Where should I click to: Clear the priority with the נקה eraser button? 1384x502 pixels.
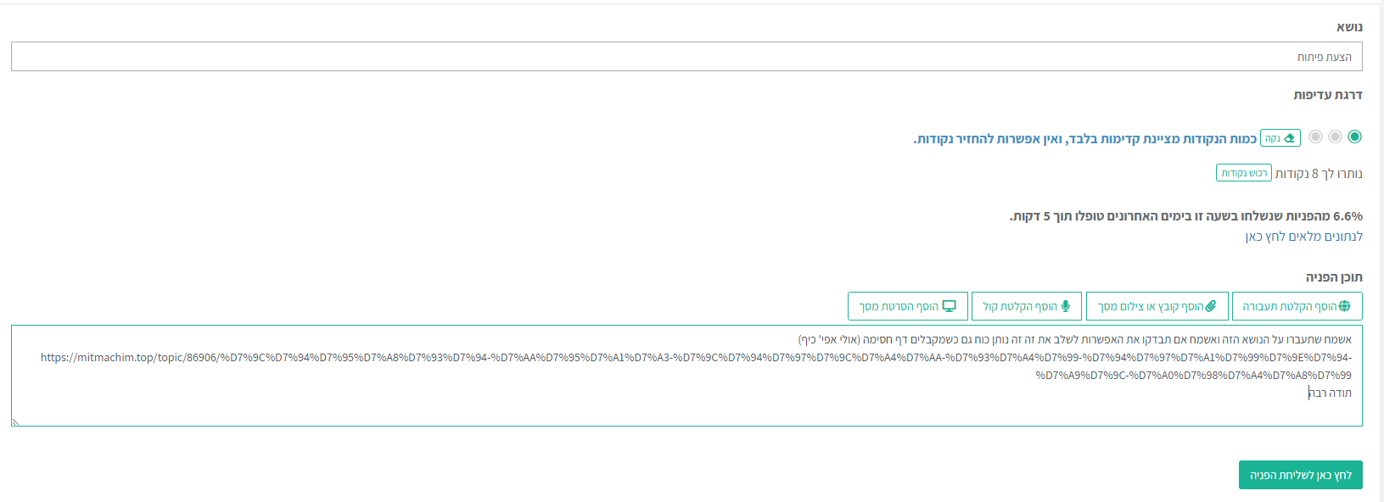[x=1280, y=138]
